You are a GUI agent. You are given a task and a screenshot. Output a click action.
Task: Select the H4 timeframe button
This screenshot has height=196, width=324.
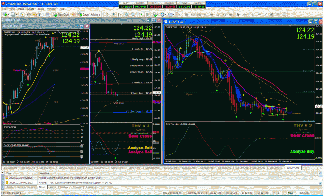(x=211, y=14)
